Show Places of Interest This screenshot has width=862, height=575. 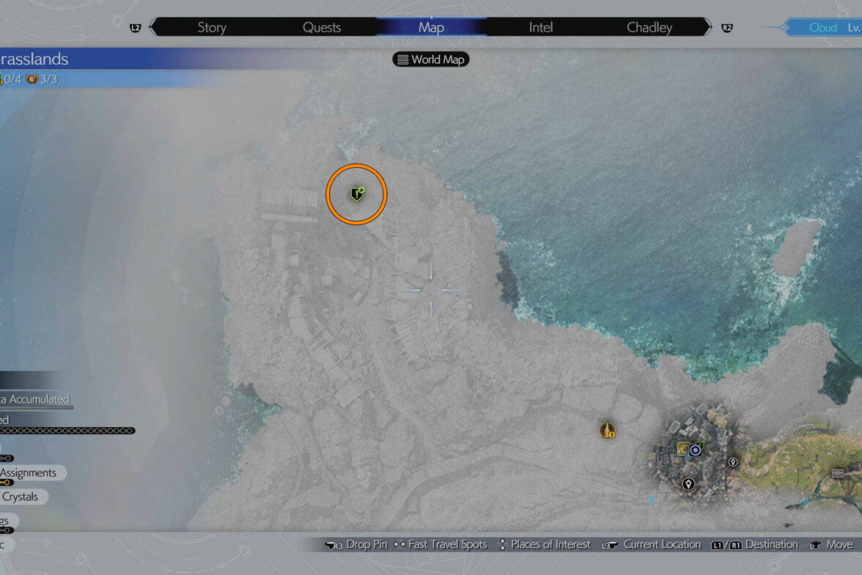pyautogui.click(x=550, y=544)
